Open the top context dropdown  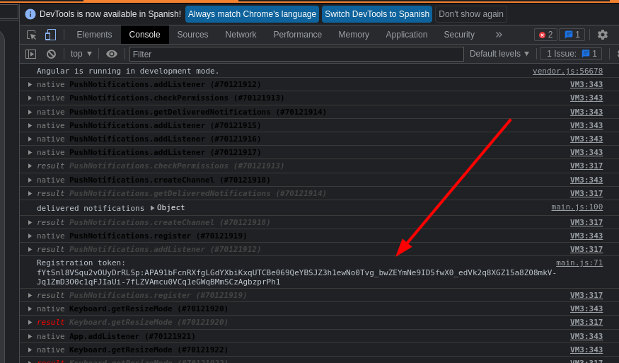[81, 54]
